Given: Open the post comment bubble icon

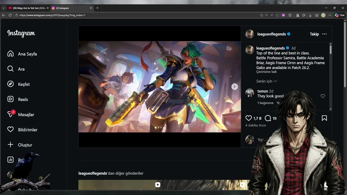Looking at the screenshot, I should (x=268, y=118).
